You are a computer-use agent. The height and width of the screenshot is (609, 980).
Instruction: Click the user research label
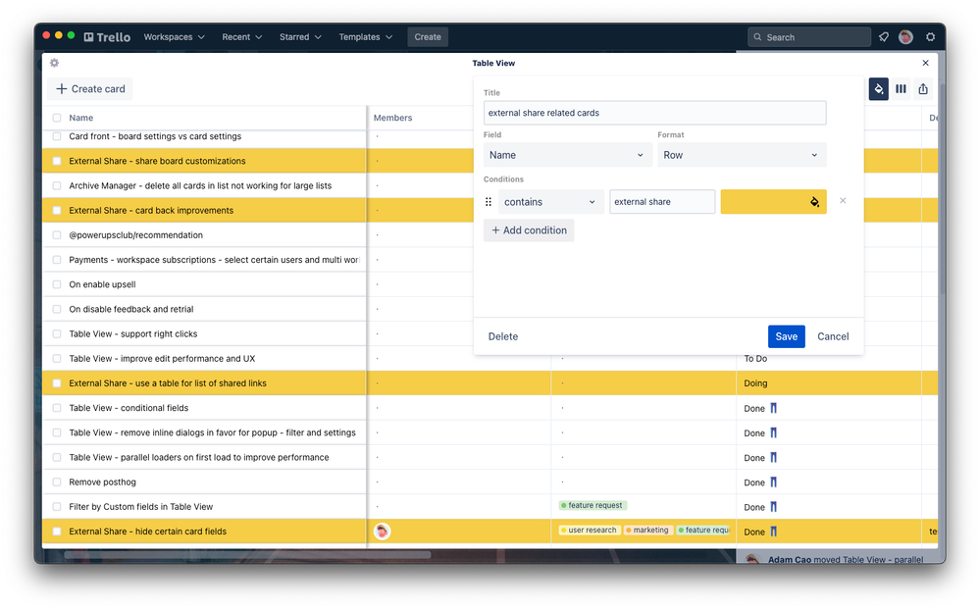[x=590, y=530]
